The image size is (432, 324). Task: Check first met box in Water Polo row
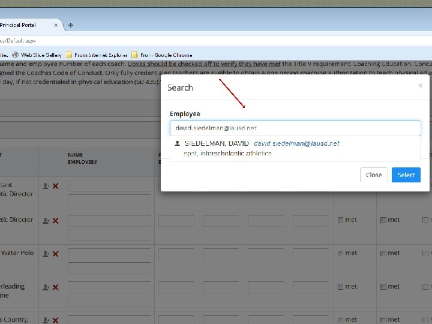click(341, 253)
